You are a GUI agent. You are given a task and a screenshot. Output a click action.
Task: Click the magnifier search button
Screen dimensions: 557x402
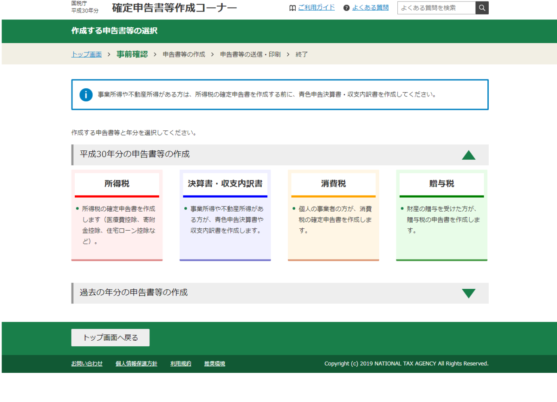[482, 8]
